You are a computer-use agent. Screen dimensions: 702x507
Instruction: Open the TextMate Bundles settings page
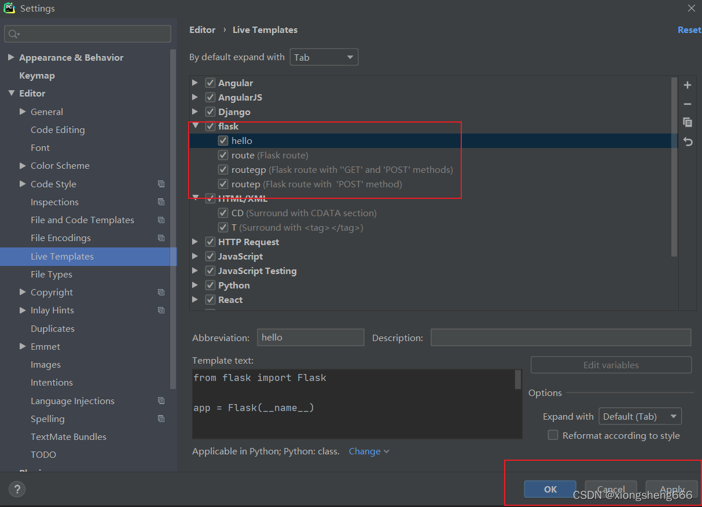click(68, 436)
